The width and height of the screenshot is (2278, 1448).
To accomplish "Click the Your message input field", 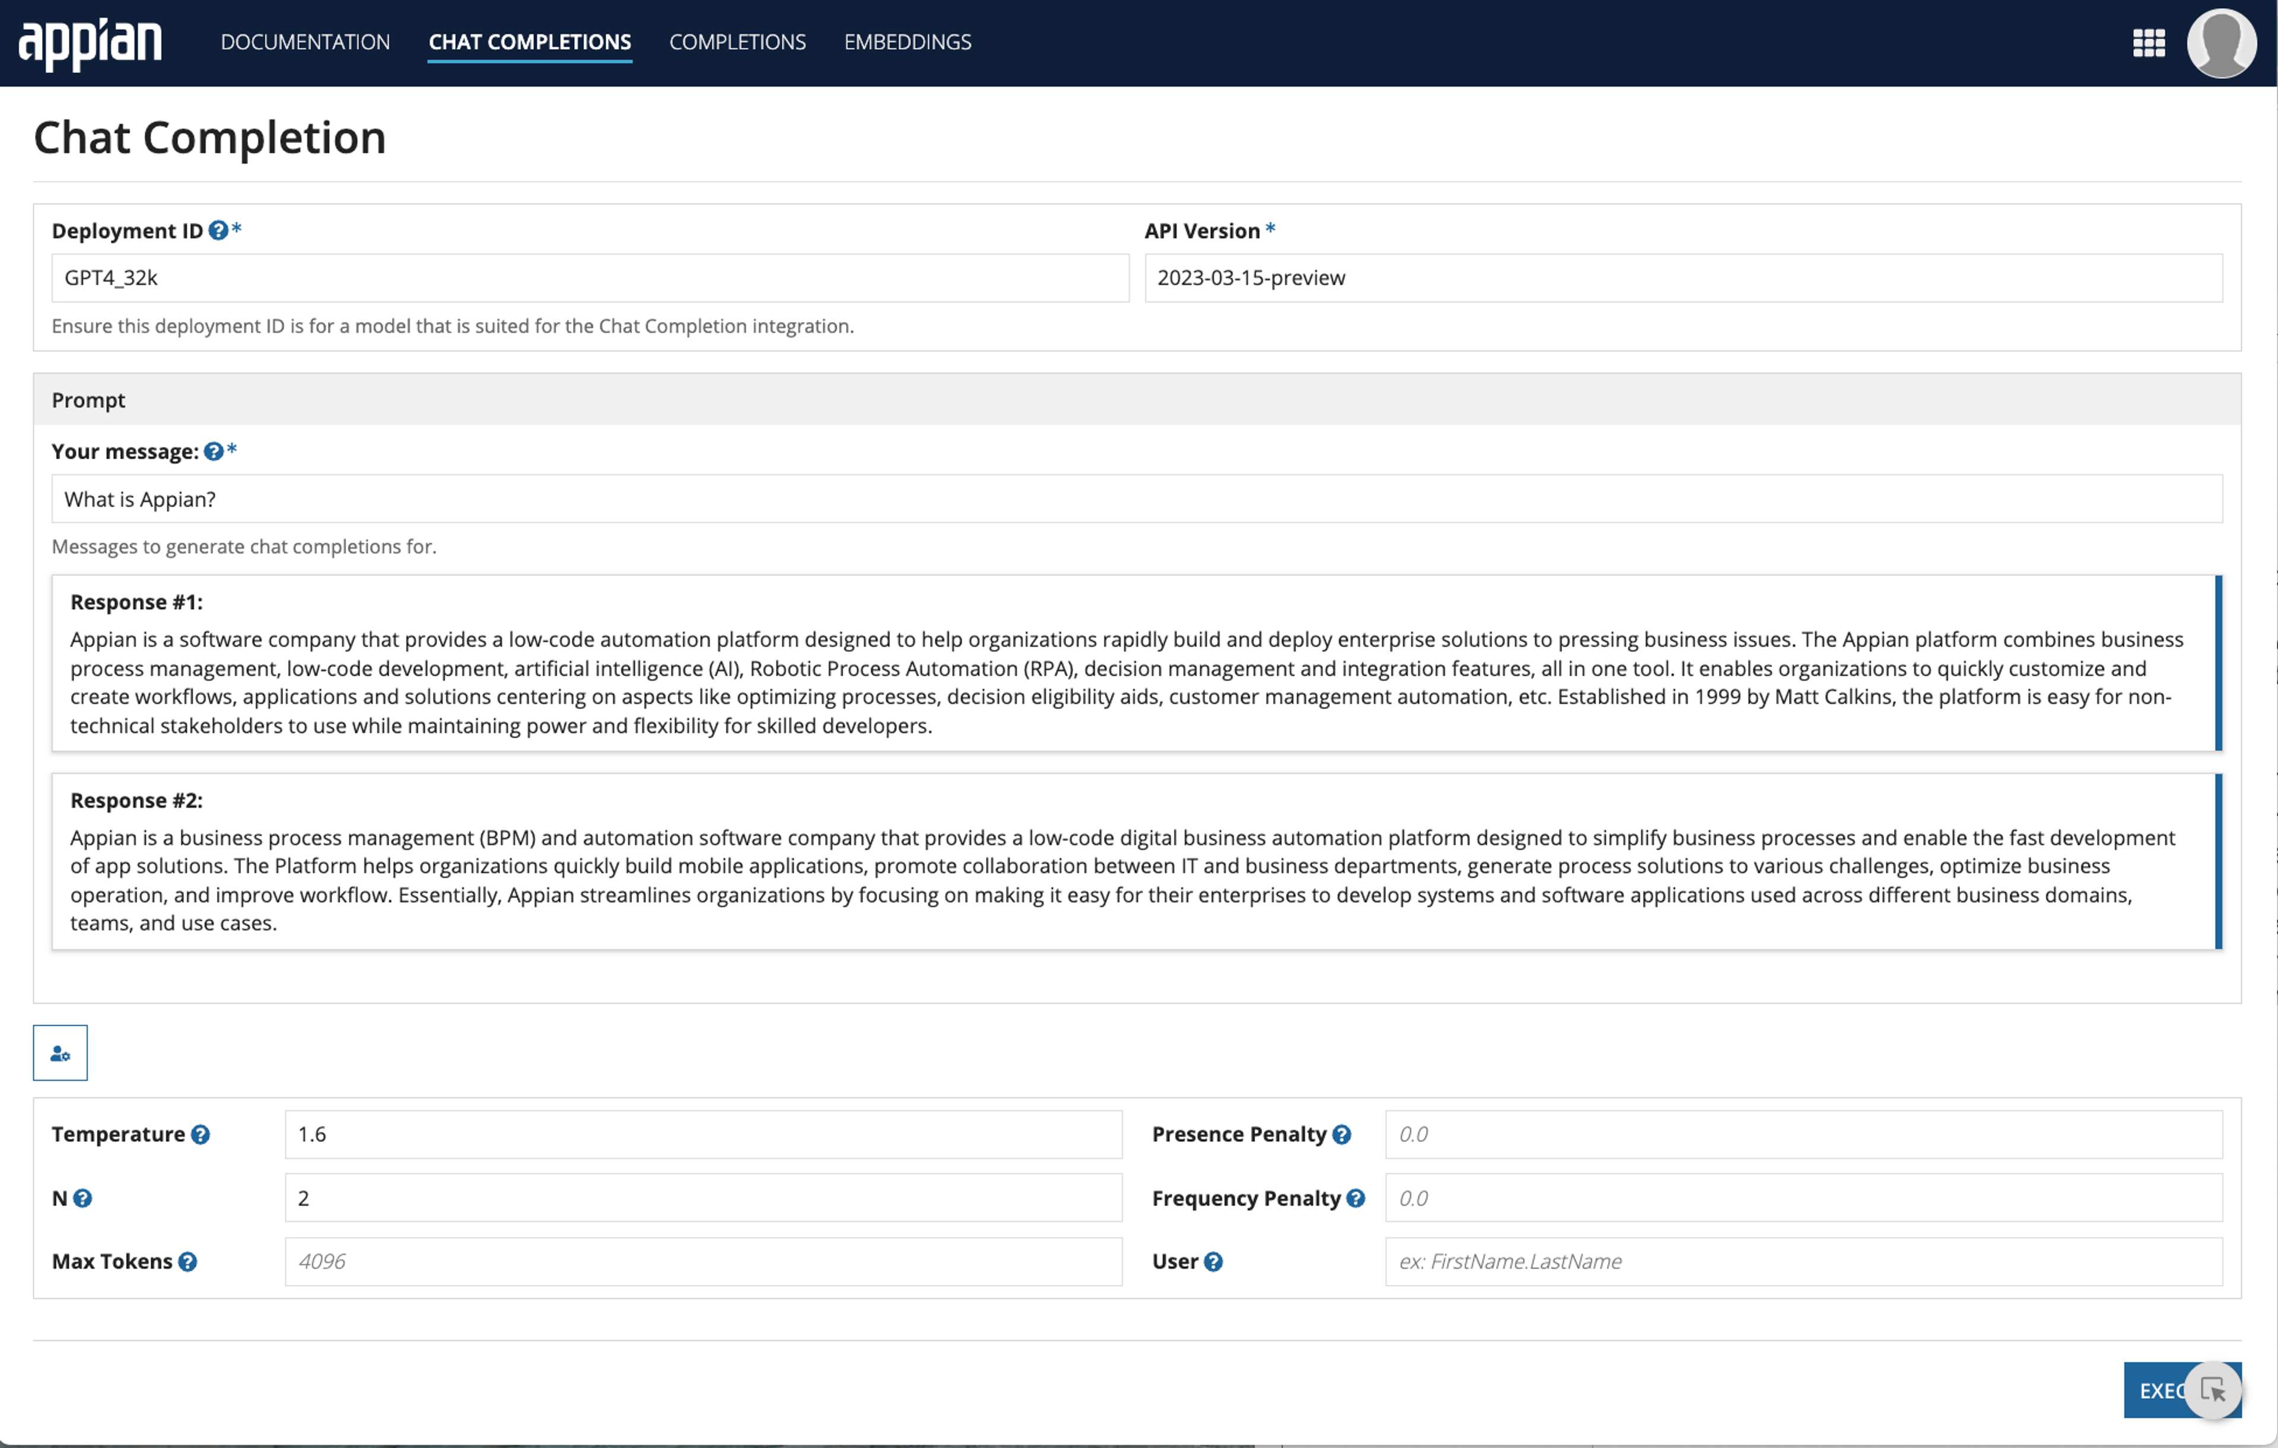I will coord(1137,499).
